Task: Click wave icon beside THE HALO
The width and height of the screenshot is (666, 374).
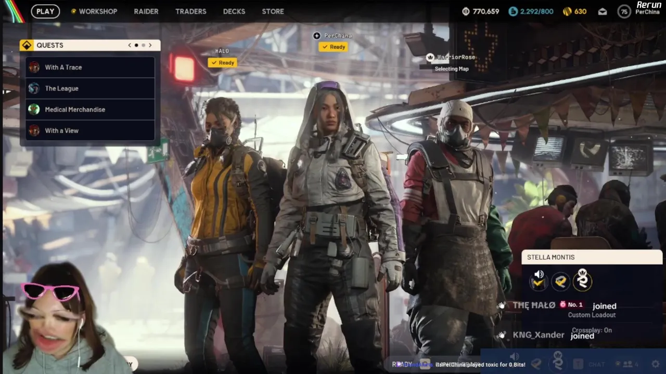Action: click(502, 305)
